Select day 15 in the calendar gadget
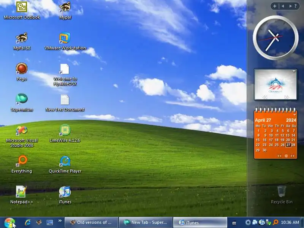This screenshot has height=228, width=304. (258, 140)
